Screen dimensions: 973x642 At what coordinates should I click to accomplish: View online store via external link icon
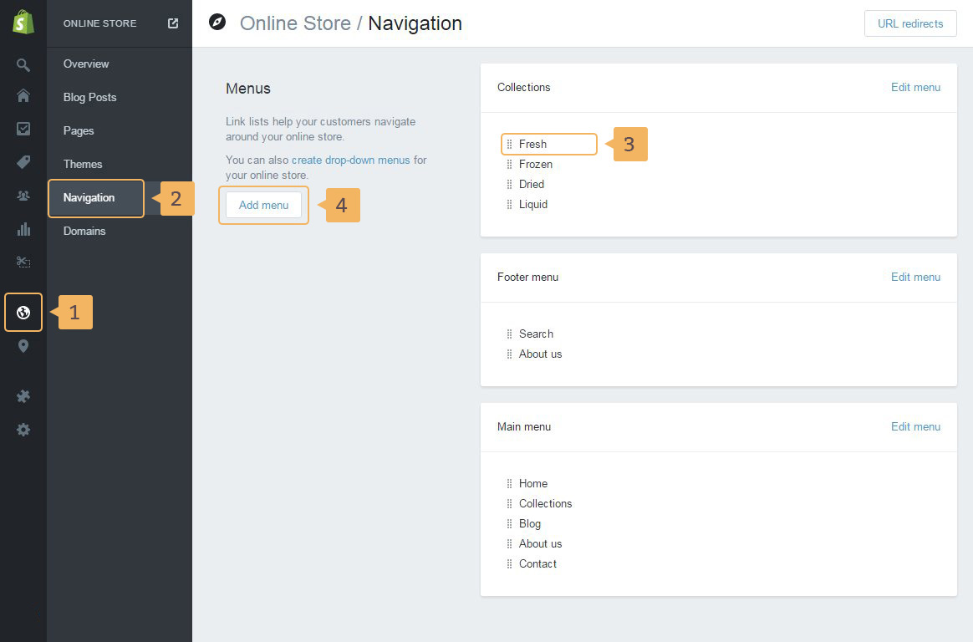(x=173, y=23)
